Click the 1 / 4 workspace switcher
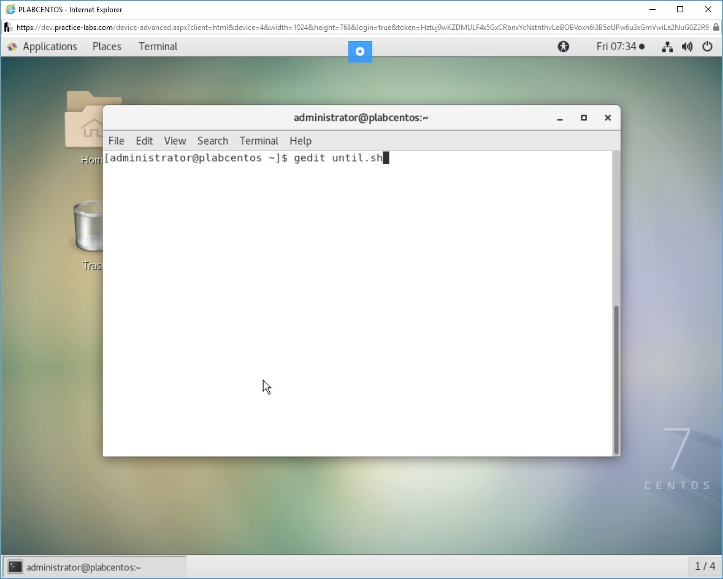723x579 pixels. click(705, 566)
